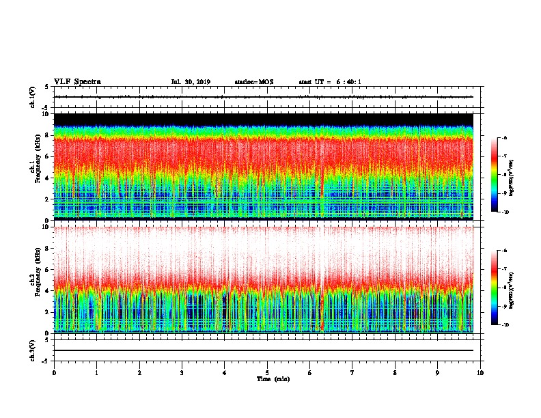Click the ch.1 spectrogram '4' kHz tick label
This screenshot has width=541, height=418.
click(x=47, y=178)
